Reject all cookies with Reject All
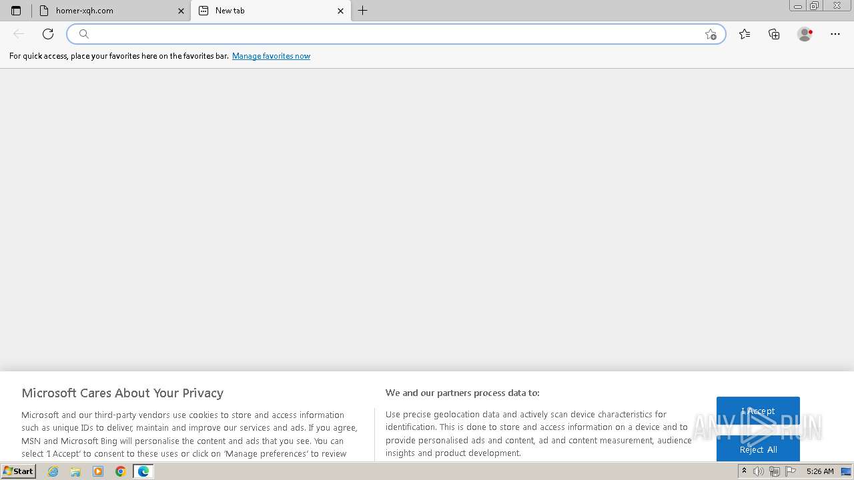The image size is (854, 480). (x=758, y=449)
